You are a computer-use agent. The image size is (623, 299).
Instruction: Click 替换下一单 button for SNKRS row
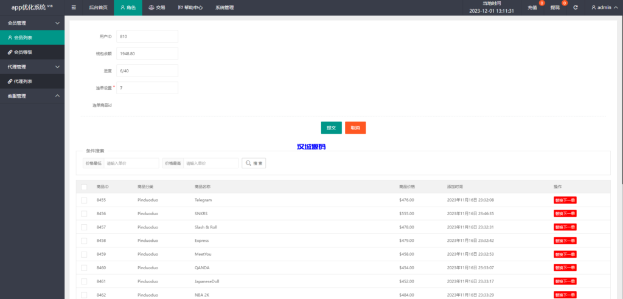(565, 213)
